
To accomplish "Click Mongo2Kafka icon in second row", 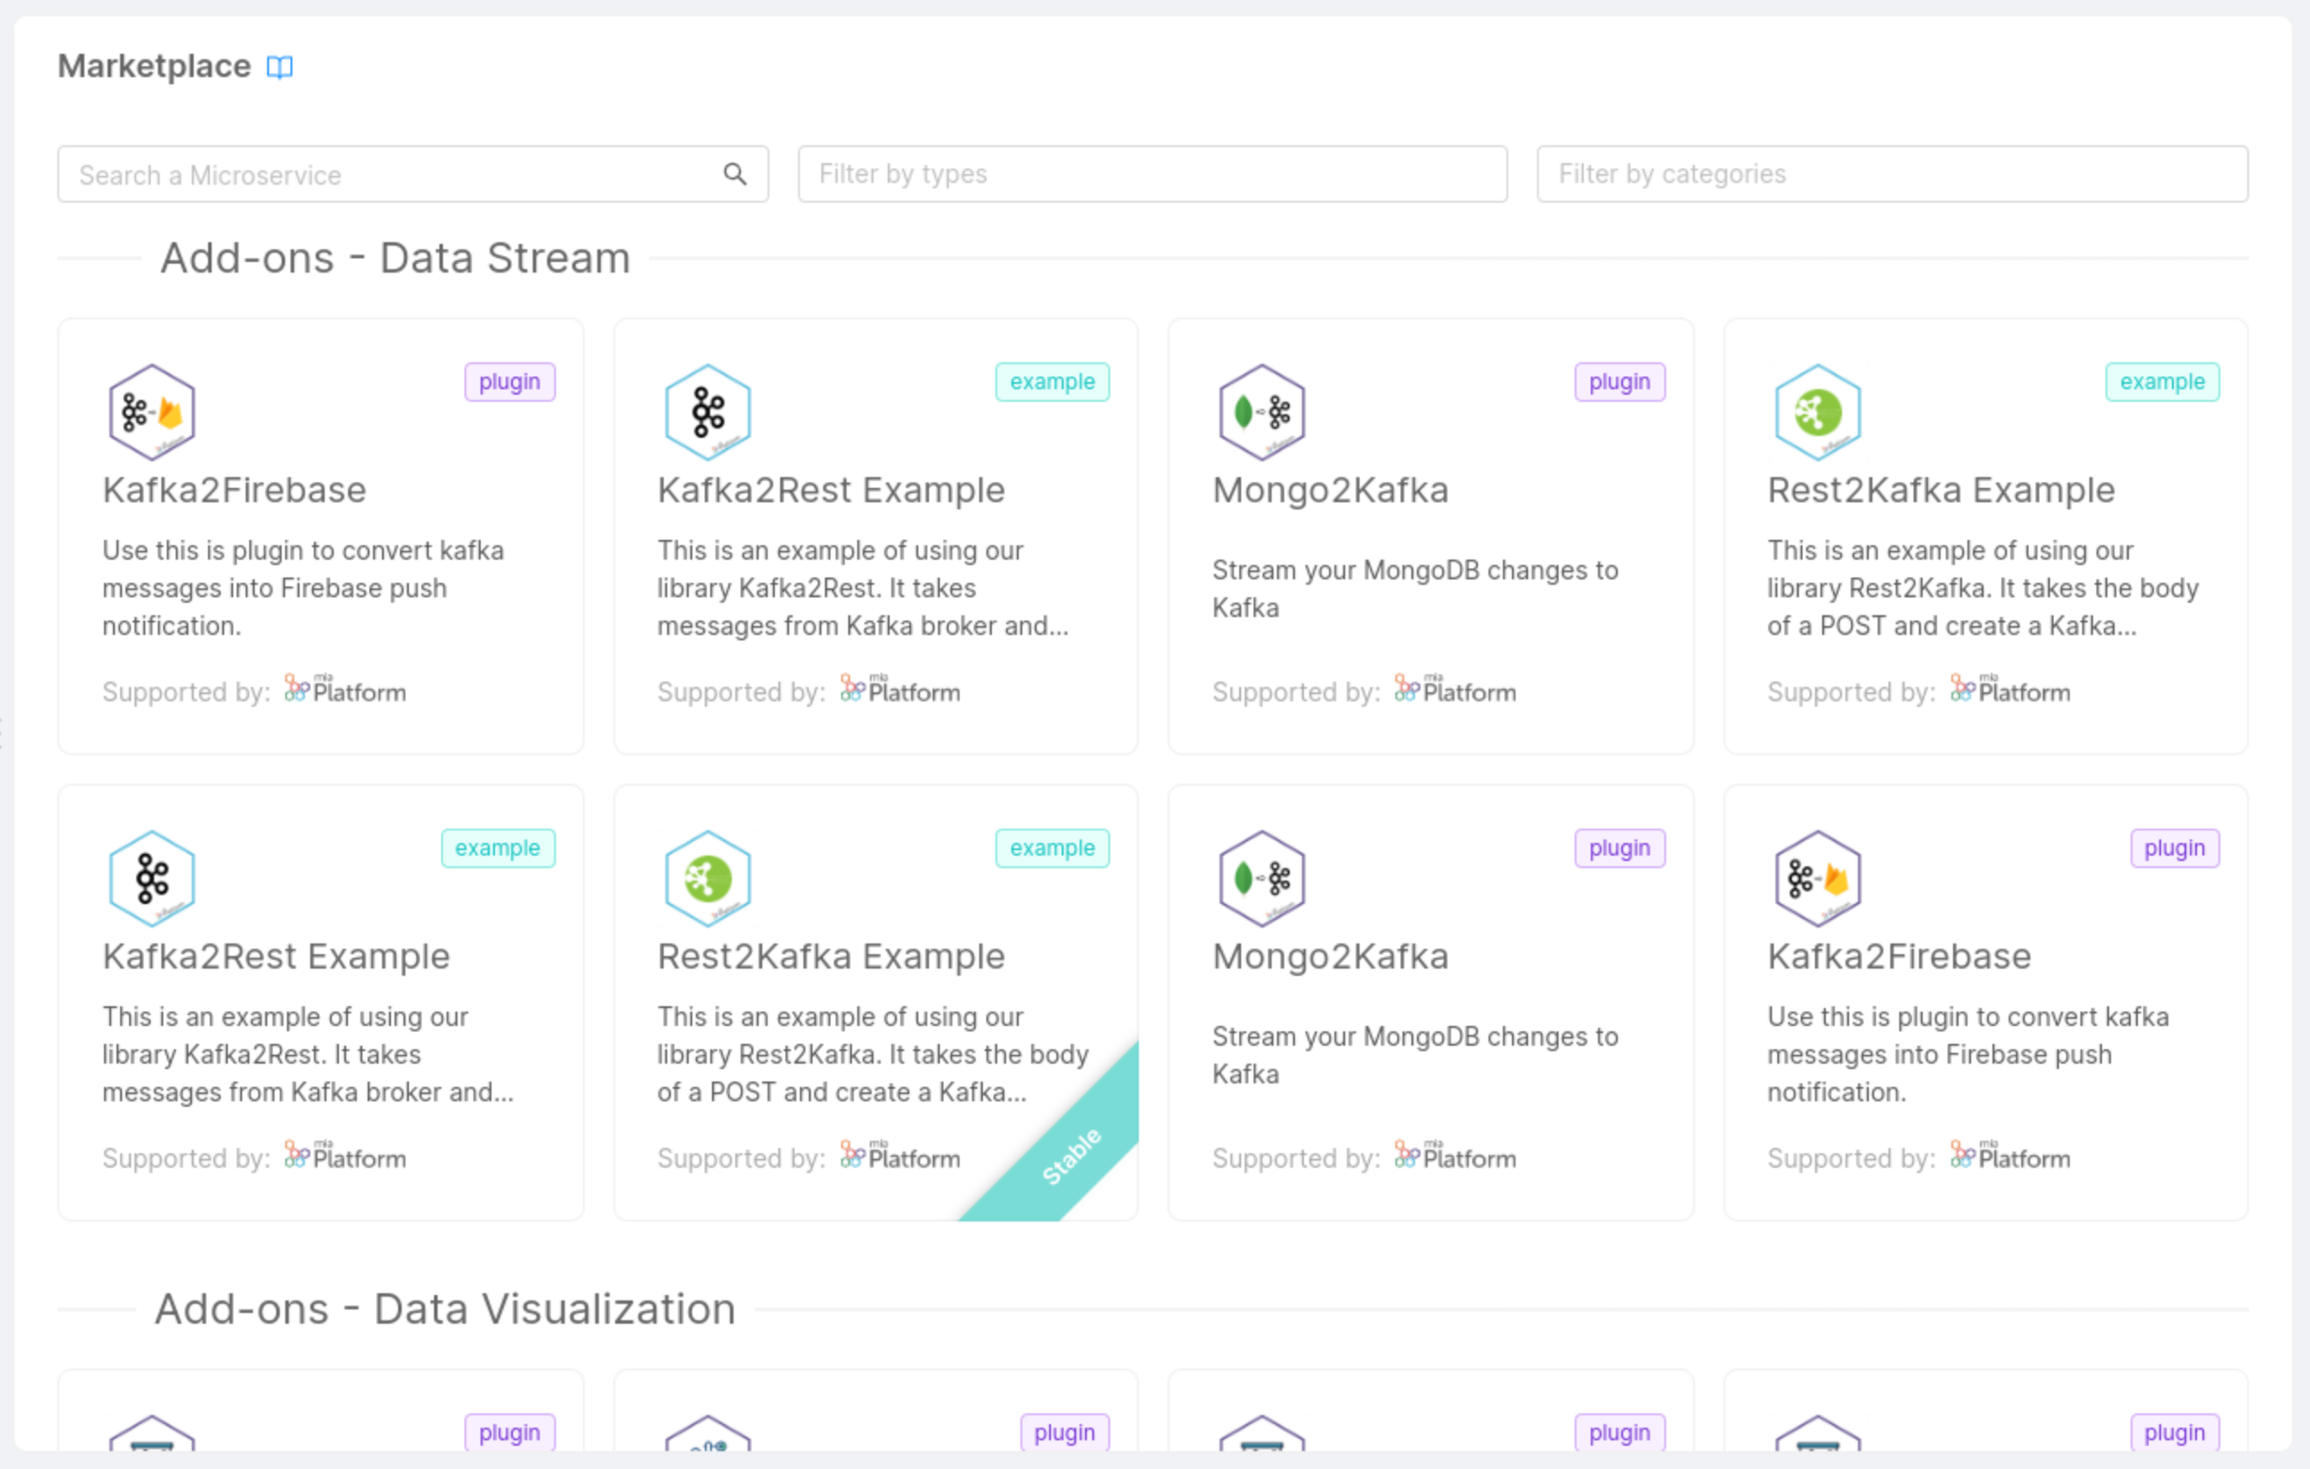I will 1262,878.
